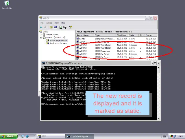Open the Recycle Bin desktop icon
185x139 pixels.
(7, 3)
